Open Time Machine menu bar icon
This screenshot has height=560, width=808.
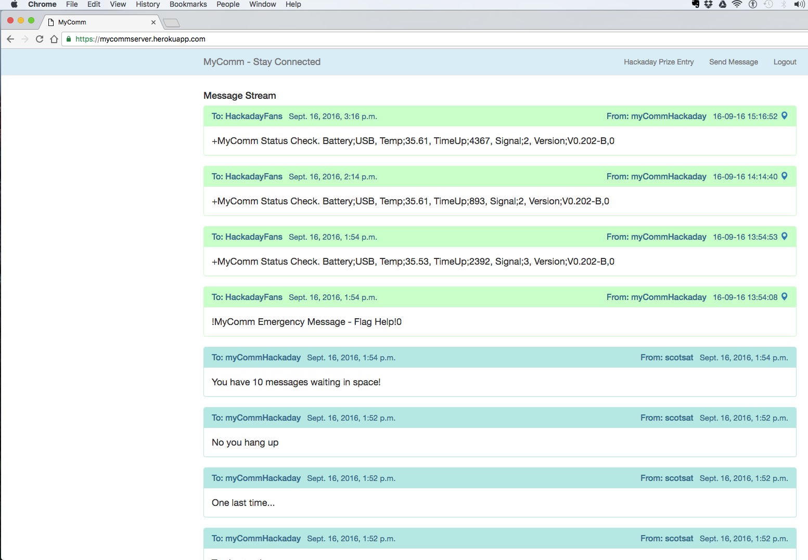tap(768, 4)
